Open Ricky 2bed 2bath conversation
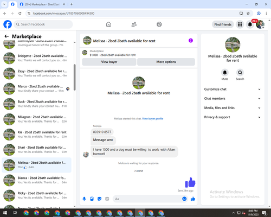Screen dimensions: 271x217 [36, 195]
